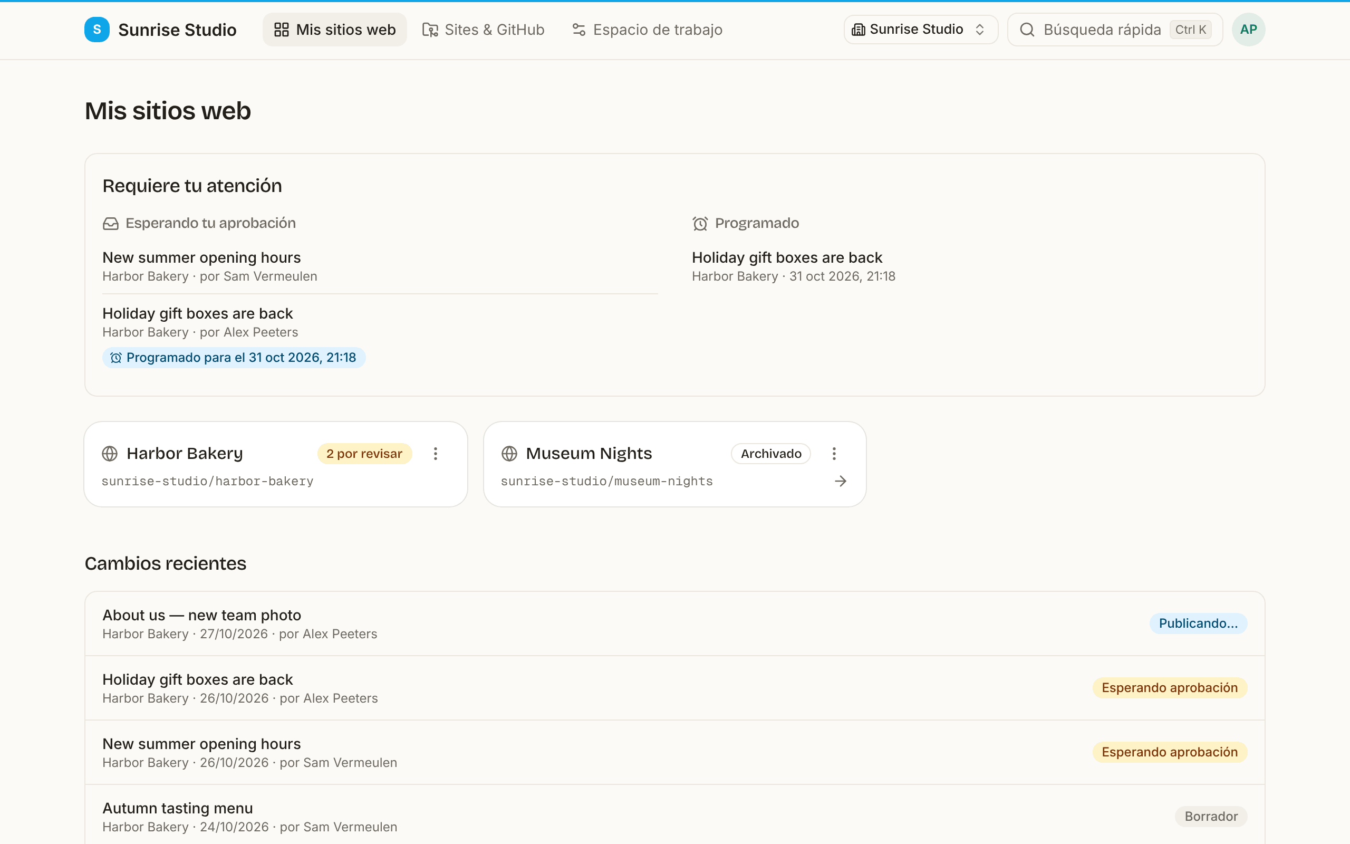
Task: Click the inbox icon by Esperando tu aprobación
Action: click(110, 224)
